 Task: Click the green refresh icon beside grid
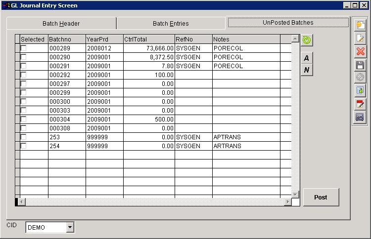(x=307, y=40)
